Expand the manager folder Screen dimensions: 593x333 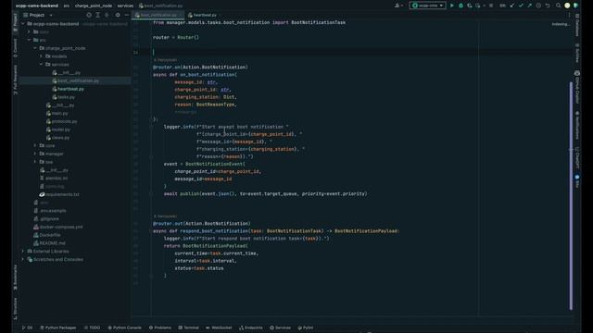(x=35, y=154)
